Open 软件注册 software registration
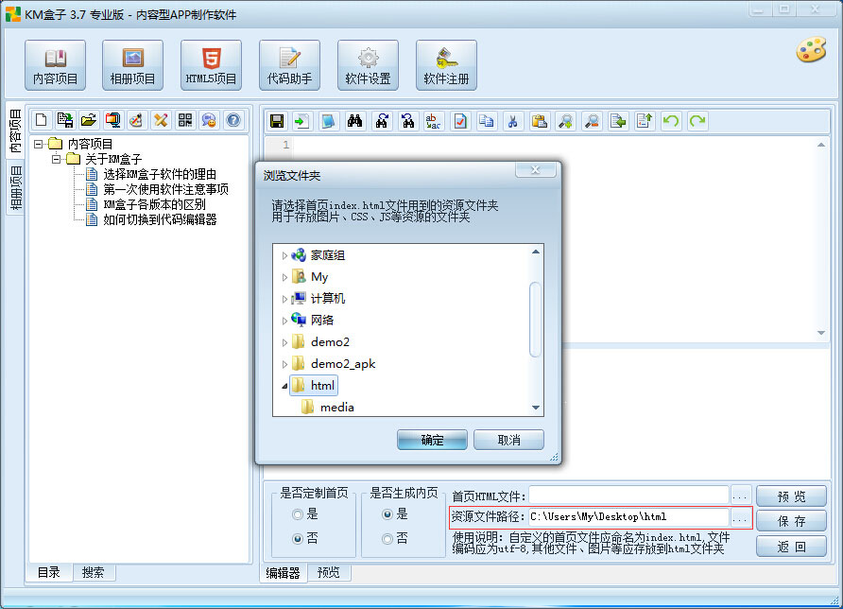This screenshot has height=609, width=843. click(446, 65)
